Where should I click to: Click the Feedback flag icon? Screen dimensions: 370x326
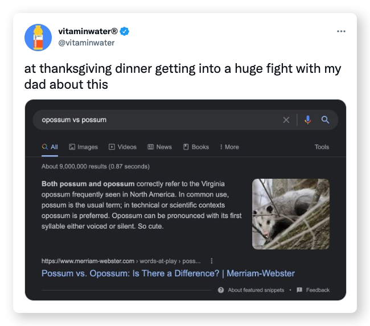point(299,290)
